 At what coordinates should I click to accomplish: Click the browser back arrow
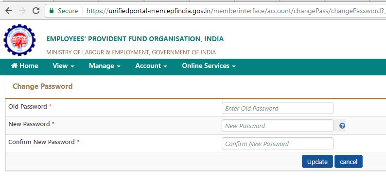(x=9, y=11)
